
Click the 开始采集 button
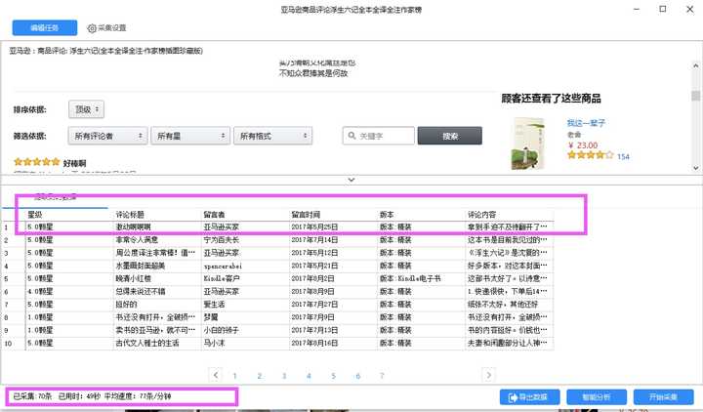pos(663,397)
